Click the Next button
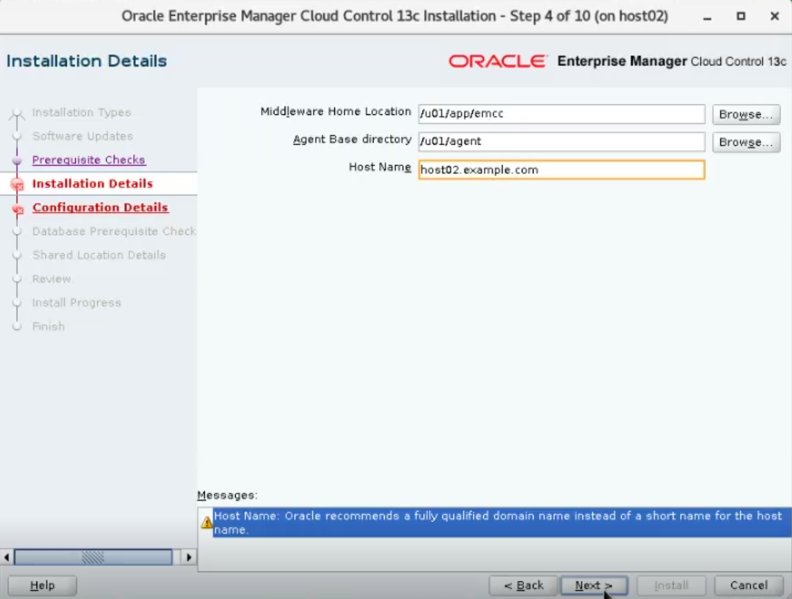Viewport: 792px width, 599px height. point(594,585)
